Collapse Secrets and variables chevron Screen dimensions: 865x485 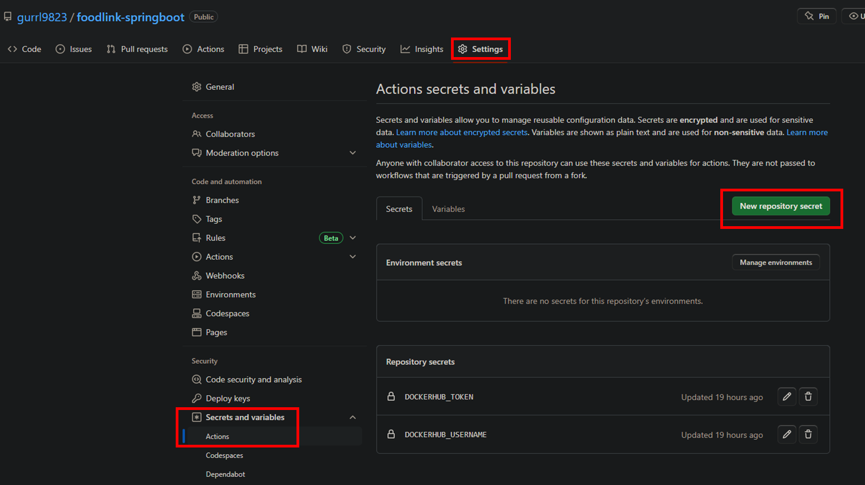coord(353,417)
